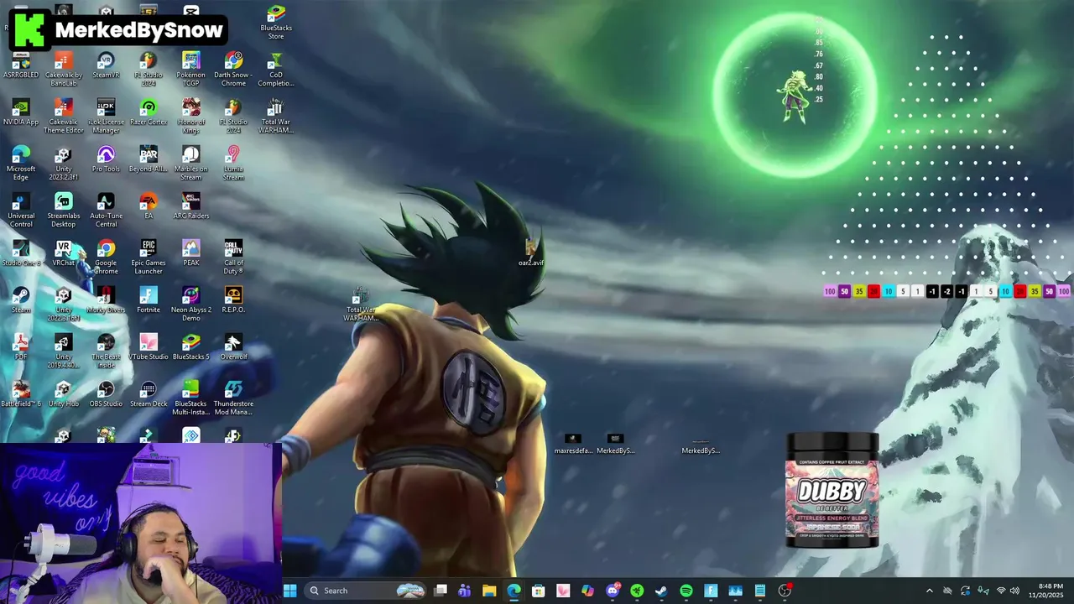Open the SteamVR desktop icon

coord(106,66)
